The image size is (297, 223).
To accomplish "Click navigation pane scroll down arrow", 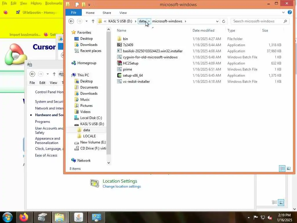I will [108, 163].
